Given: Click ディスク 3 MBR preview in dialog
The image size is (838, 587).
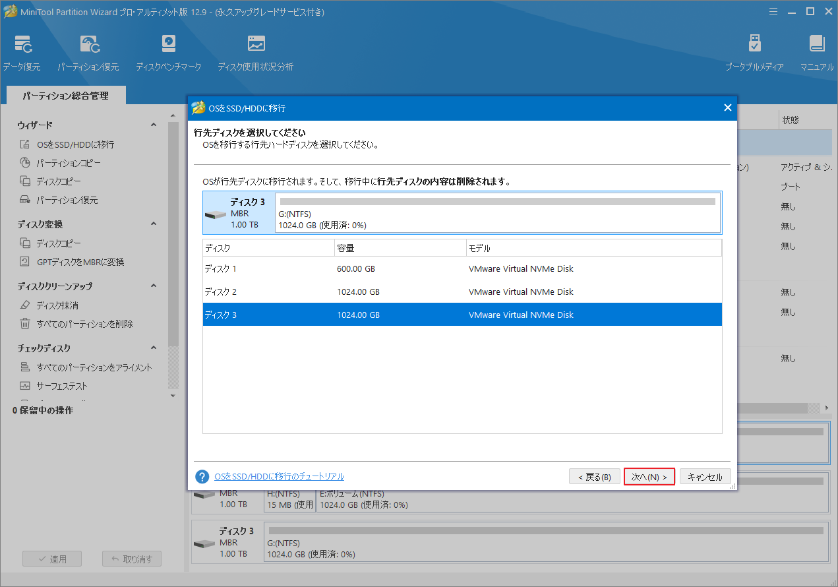Looking at the screenshot, I should [239, 213].
